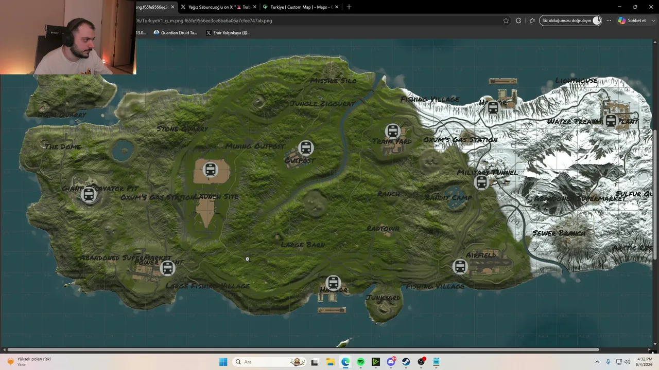The height and width of the screenshot is (370, 659).
Task: Click the Bandit Camp map label
Action: pos(448,198)
